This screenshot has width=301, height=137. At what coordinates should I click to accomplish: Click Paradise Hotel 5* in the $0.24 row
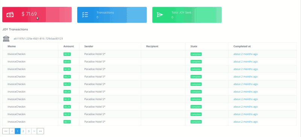(x=95, y=92)
